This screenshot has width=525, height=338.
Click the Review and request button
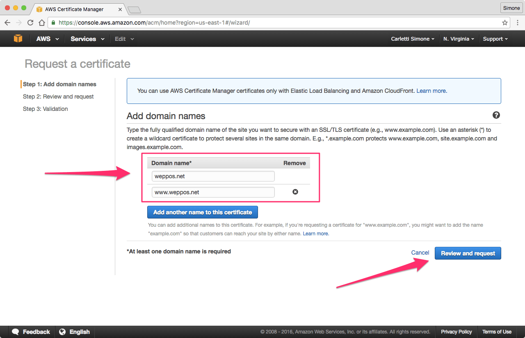pyautogui.click(x=468, y=253)
